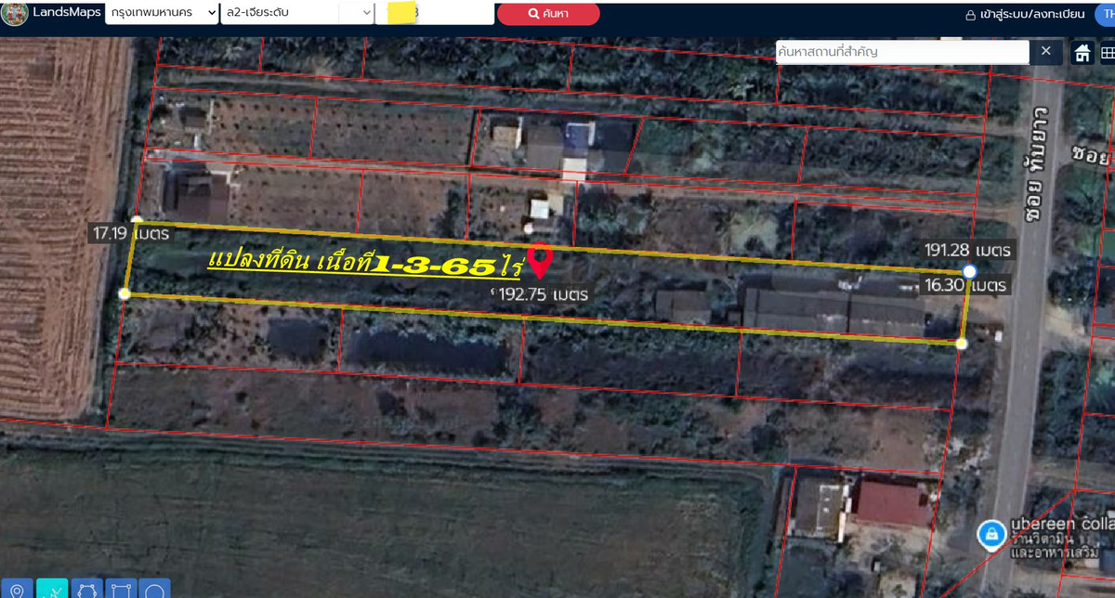Select the rectangle measurement tool
Image resolution: width=1115 pixels, height=598 pixels.
(x=120, y=590)
